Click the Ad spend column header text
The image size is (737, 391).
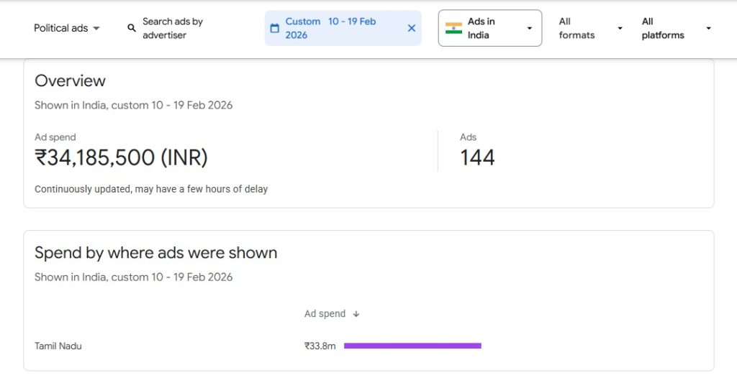pyautogui.click(x=325, y=314)
